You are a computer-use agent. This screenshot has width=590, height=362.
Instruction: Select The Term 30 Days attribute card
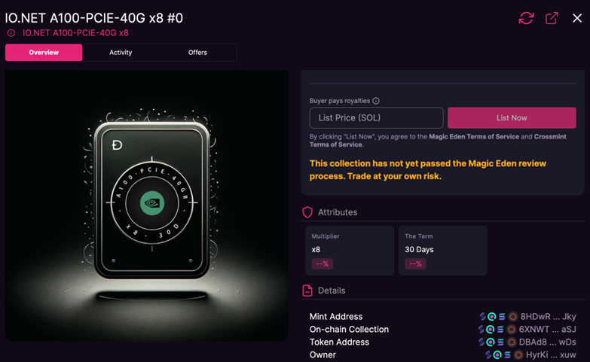pos(442,250)
